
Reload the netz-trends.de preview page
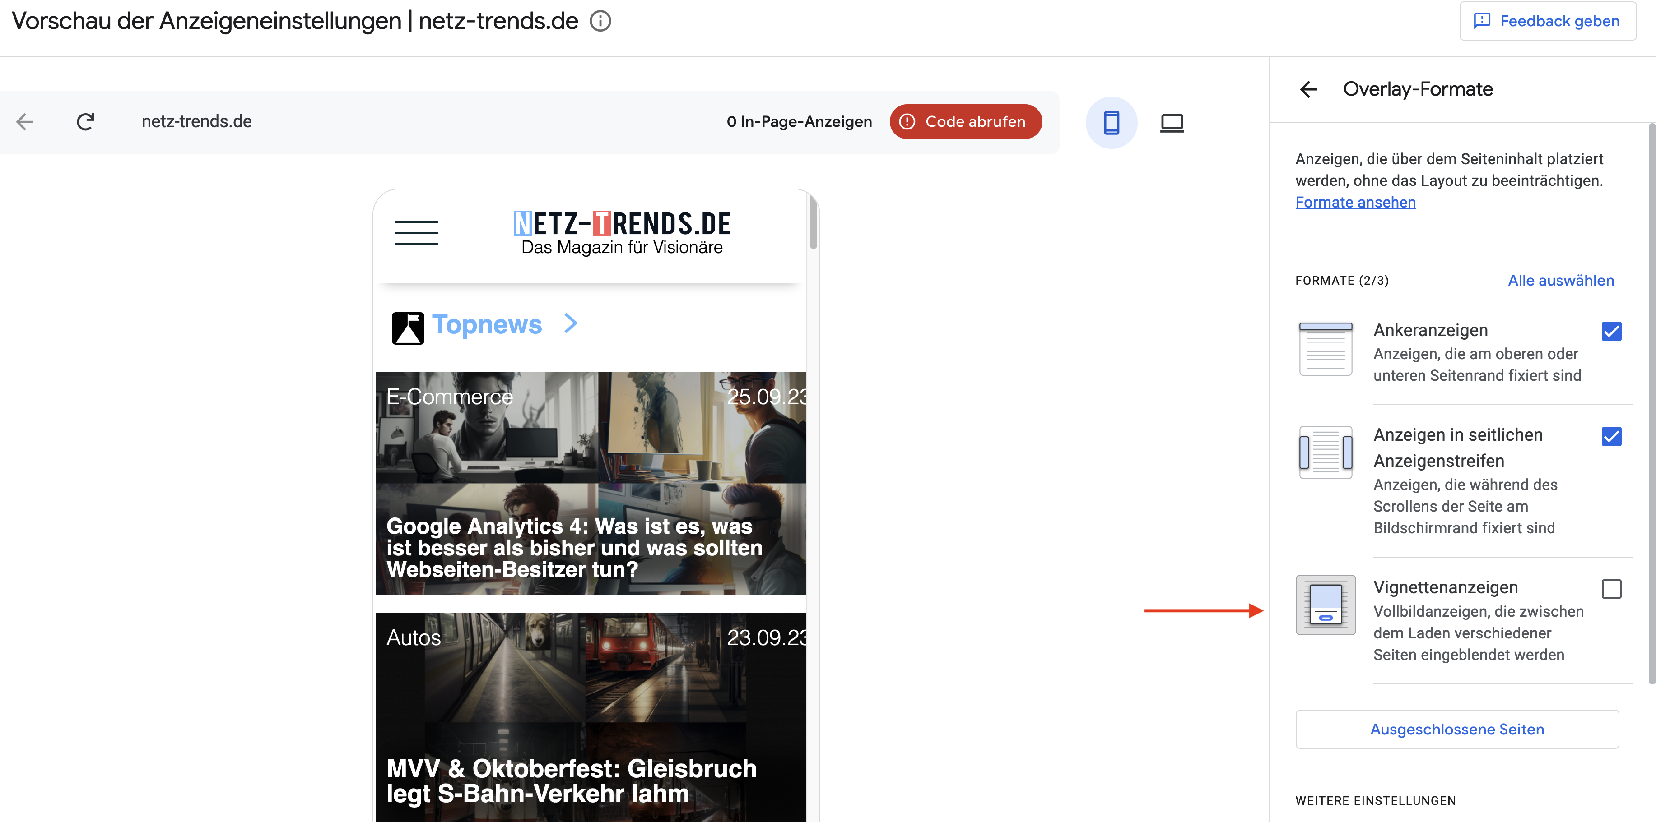(x=85, y=121)
